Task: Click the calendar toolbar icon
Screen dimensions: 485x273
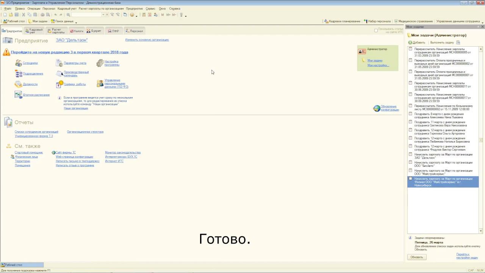Action: click(150, 15)
